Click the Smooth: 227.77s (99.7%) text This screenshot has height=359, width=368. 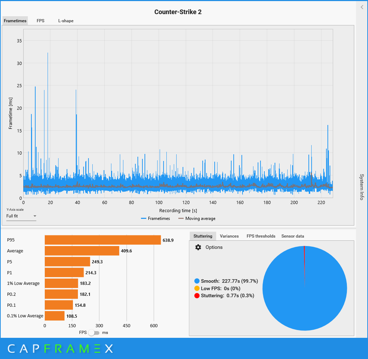pos(229,281)
